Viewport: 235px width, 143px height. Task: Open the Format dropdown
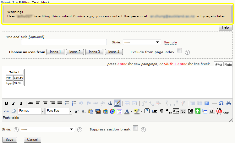point(31,111)
